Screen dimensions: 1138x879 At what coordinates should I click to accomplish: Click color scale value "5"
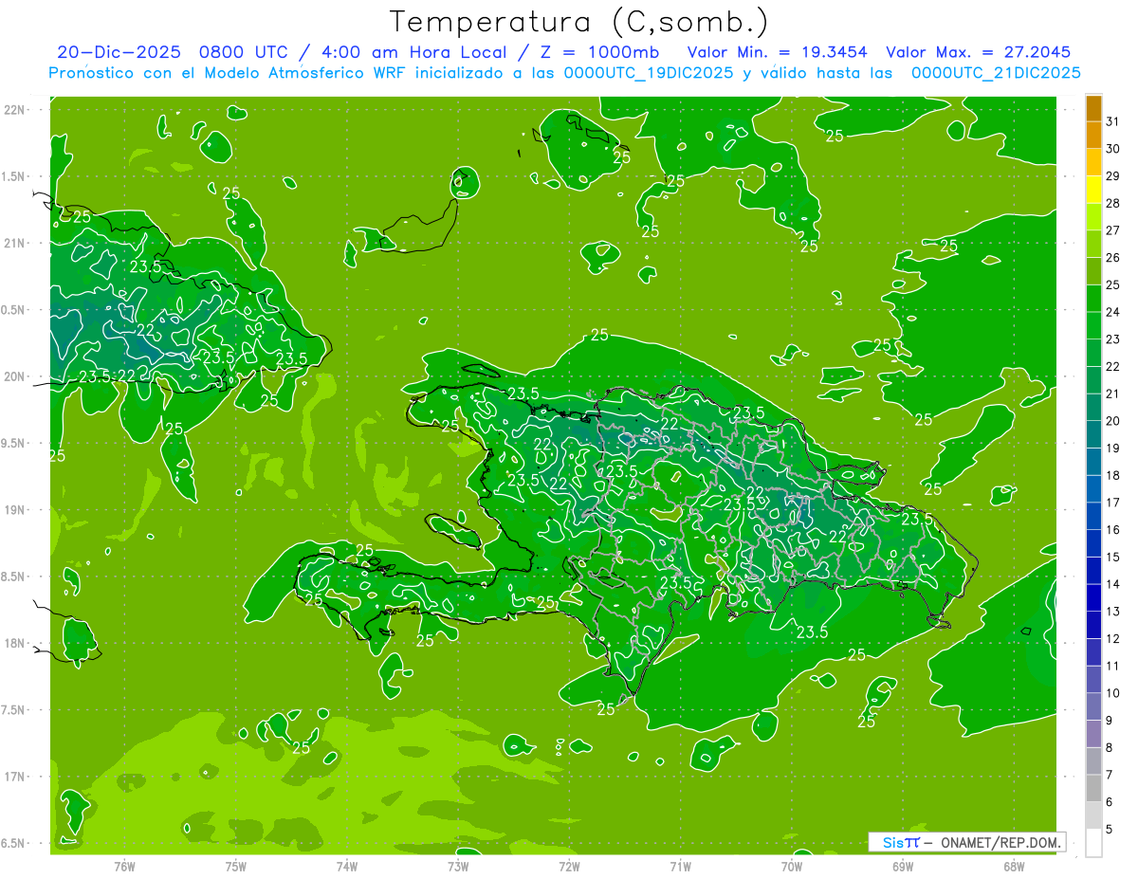coord(1109,830)
